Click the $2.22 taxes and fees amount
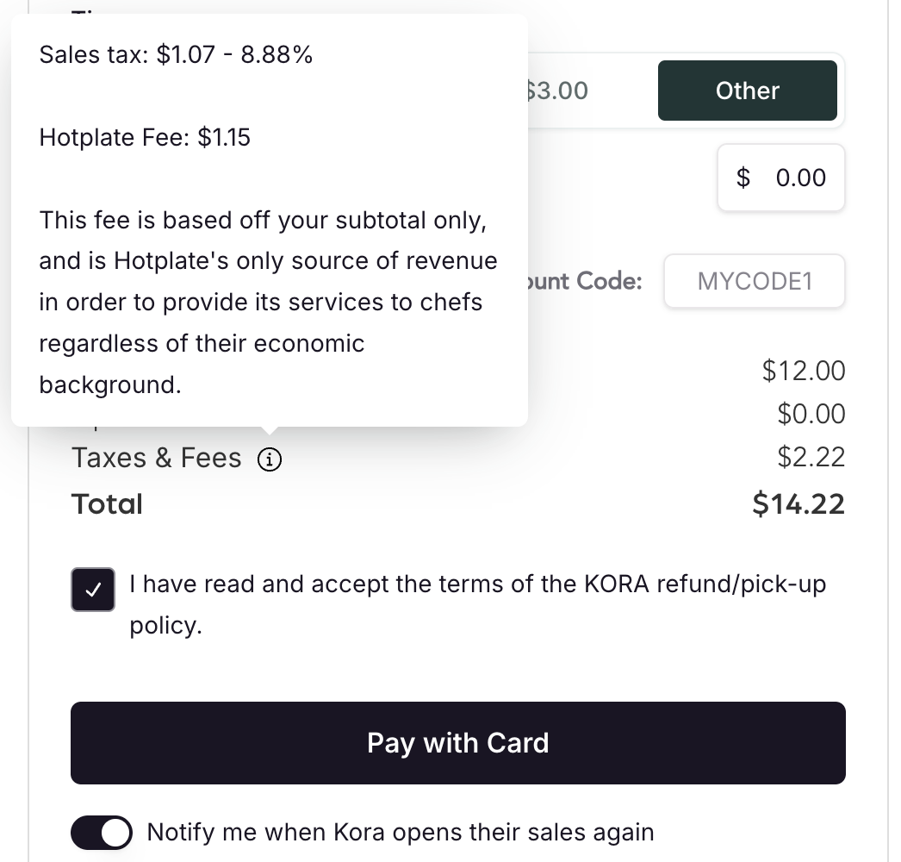The image size is (901, 862). tap(811, 458)
